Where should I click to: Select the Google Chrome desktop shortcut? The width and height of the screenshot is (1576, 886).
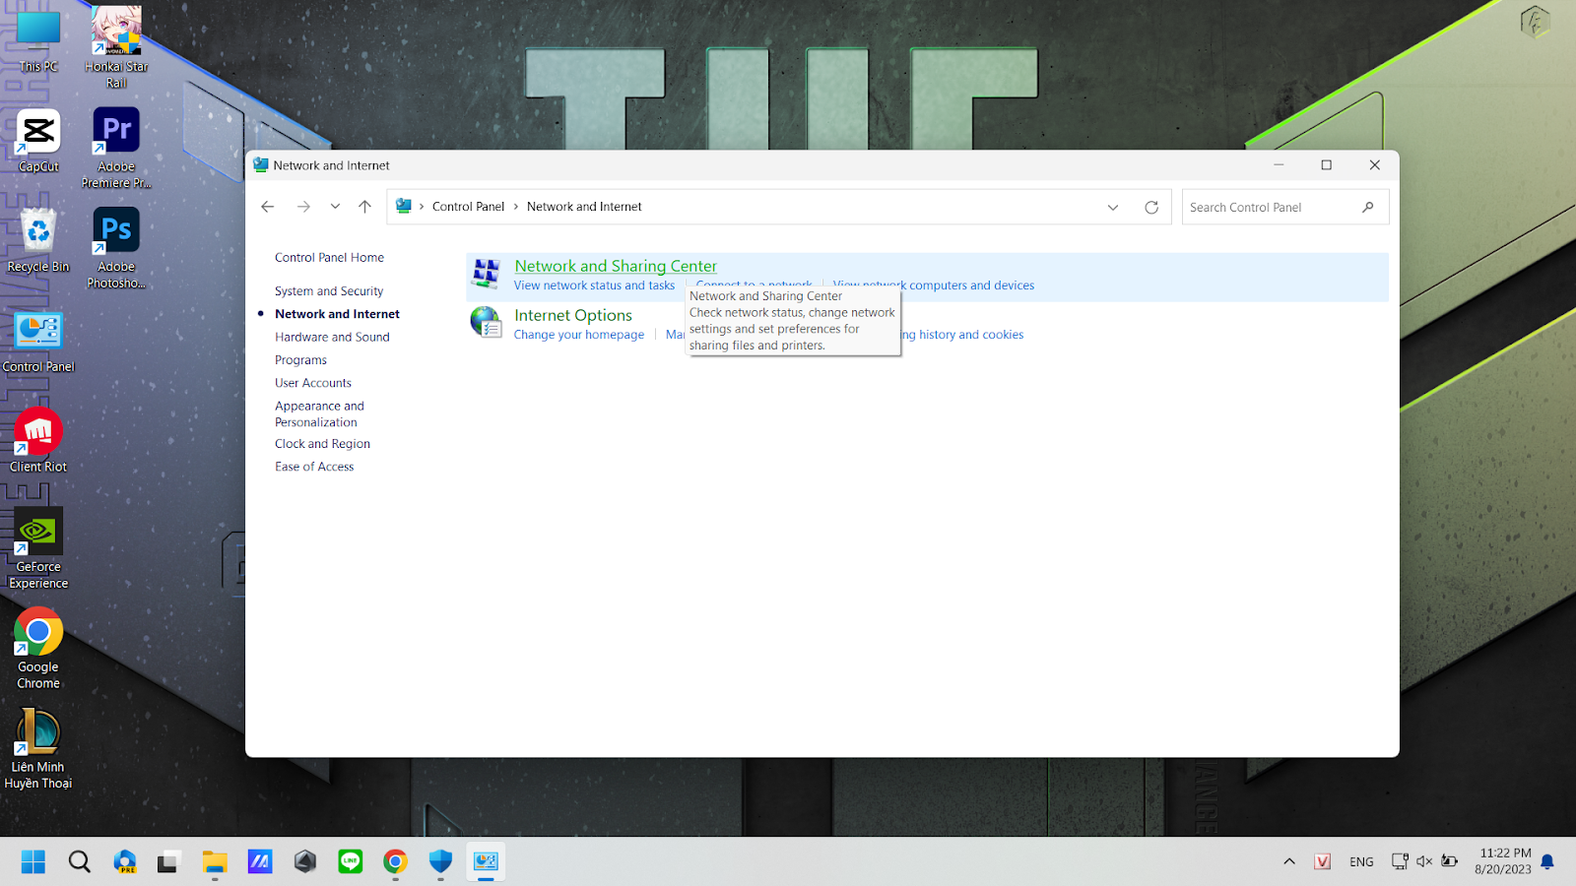click(x=38, y=649)
